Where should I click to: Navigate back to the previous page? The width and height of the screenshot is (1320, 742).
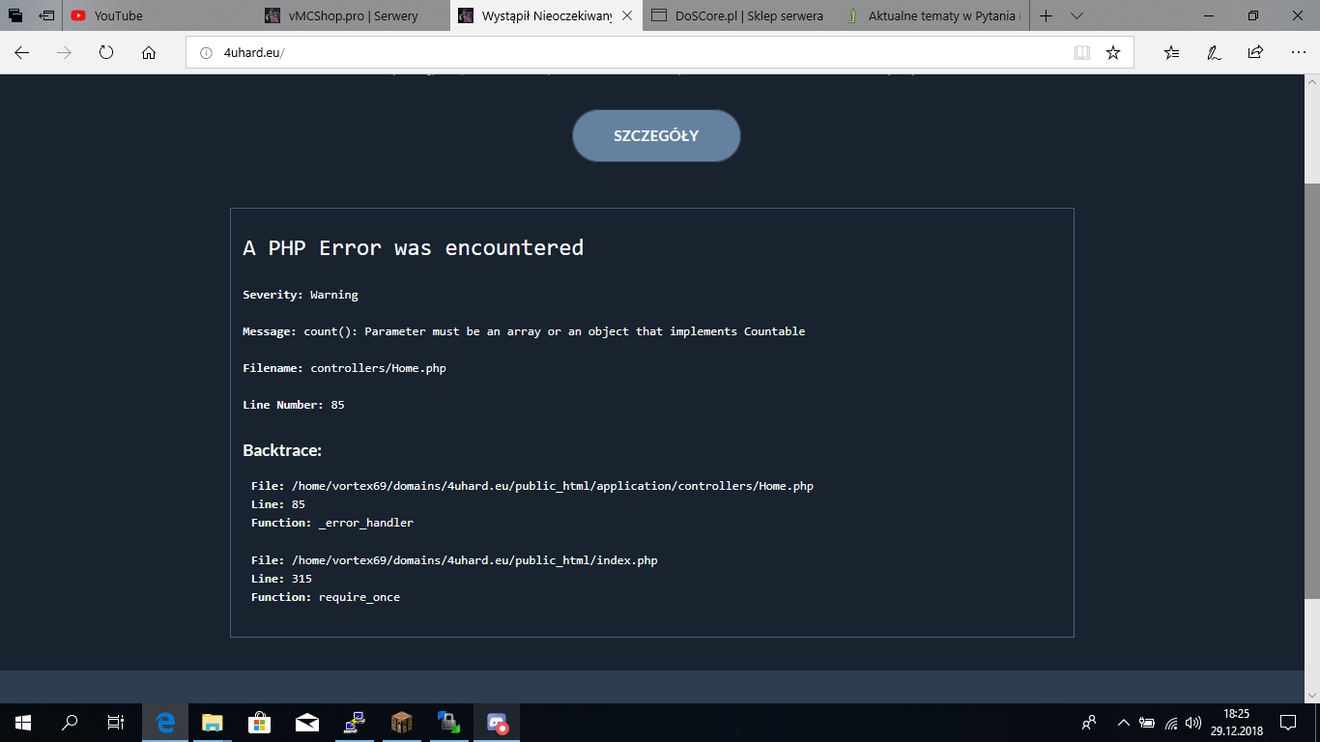click(21, 53)
